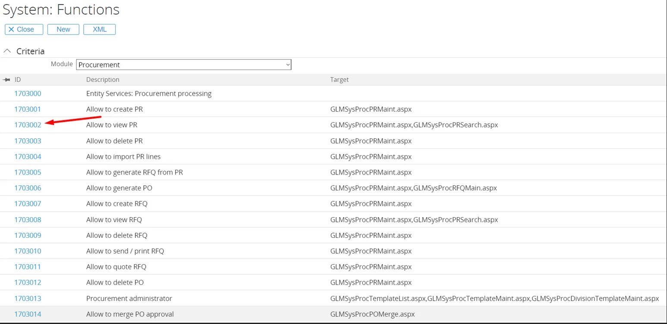The image size is (667, 324).
Task: Click the XML button
Action: pos(99,29)
